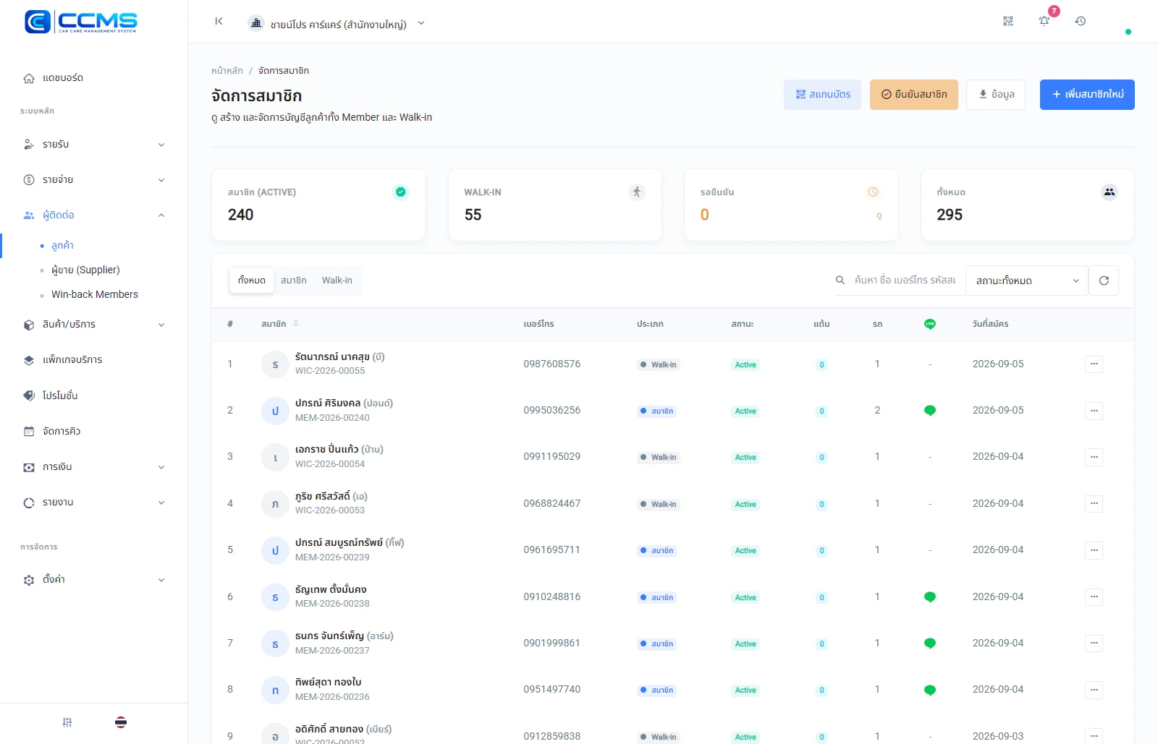Image resolution: width=1158 pixels, height=744 pixels.
Task: Open Win-back Members in the sidebar
Action: [x=95, y=294]
